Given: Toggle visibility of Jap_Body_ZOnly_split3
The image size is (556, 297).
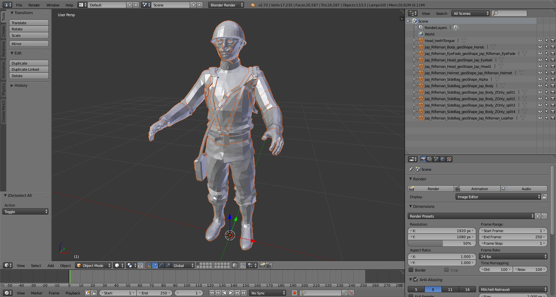Looking at the screenshot, I should (x=540, y=105).
